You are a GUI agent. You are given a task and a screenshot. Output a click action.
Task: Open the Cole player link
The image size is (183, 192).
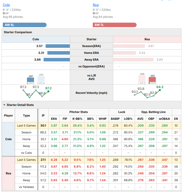[6, 5]
